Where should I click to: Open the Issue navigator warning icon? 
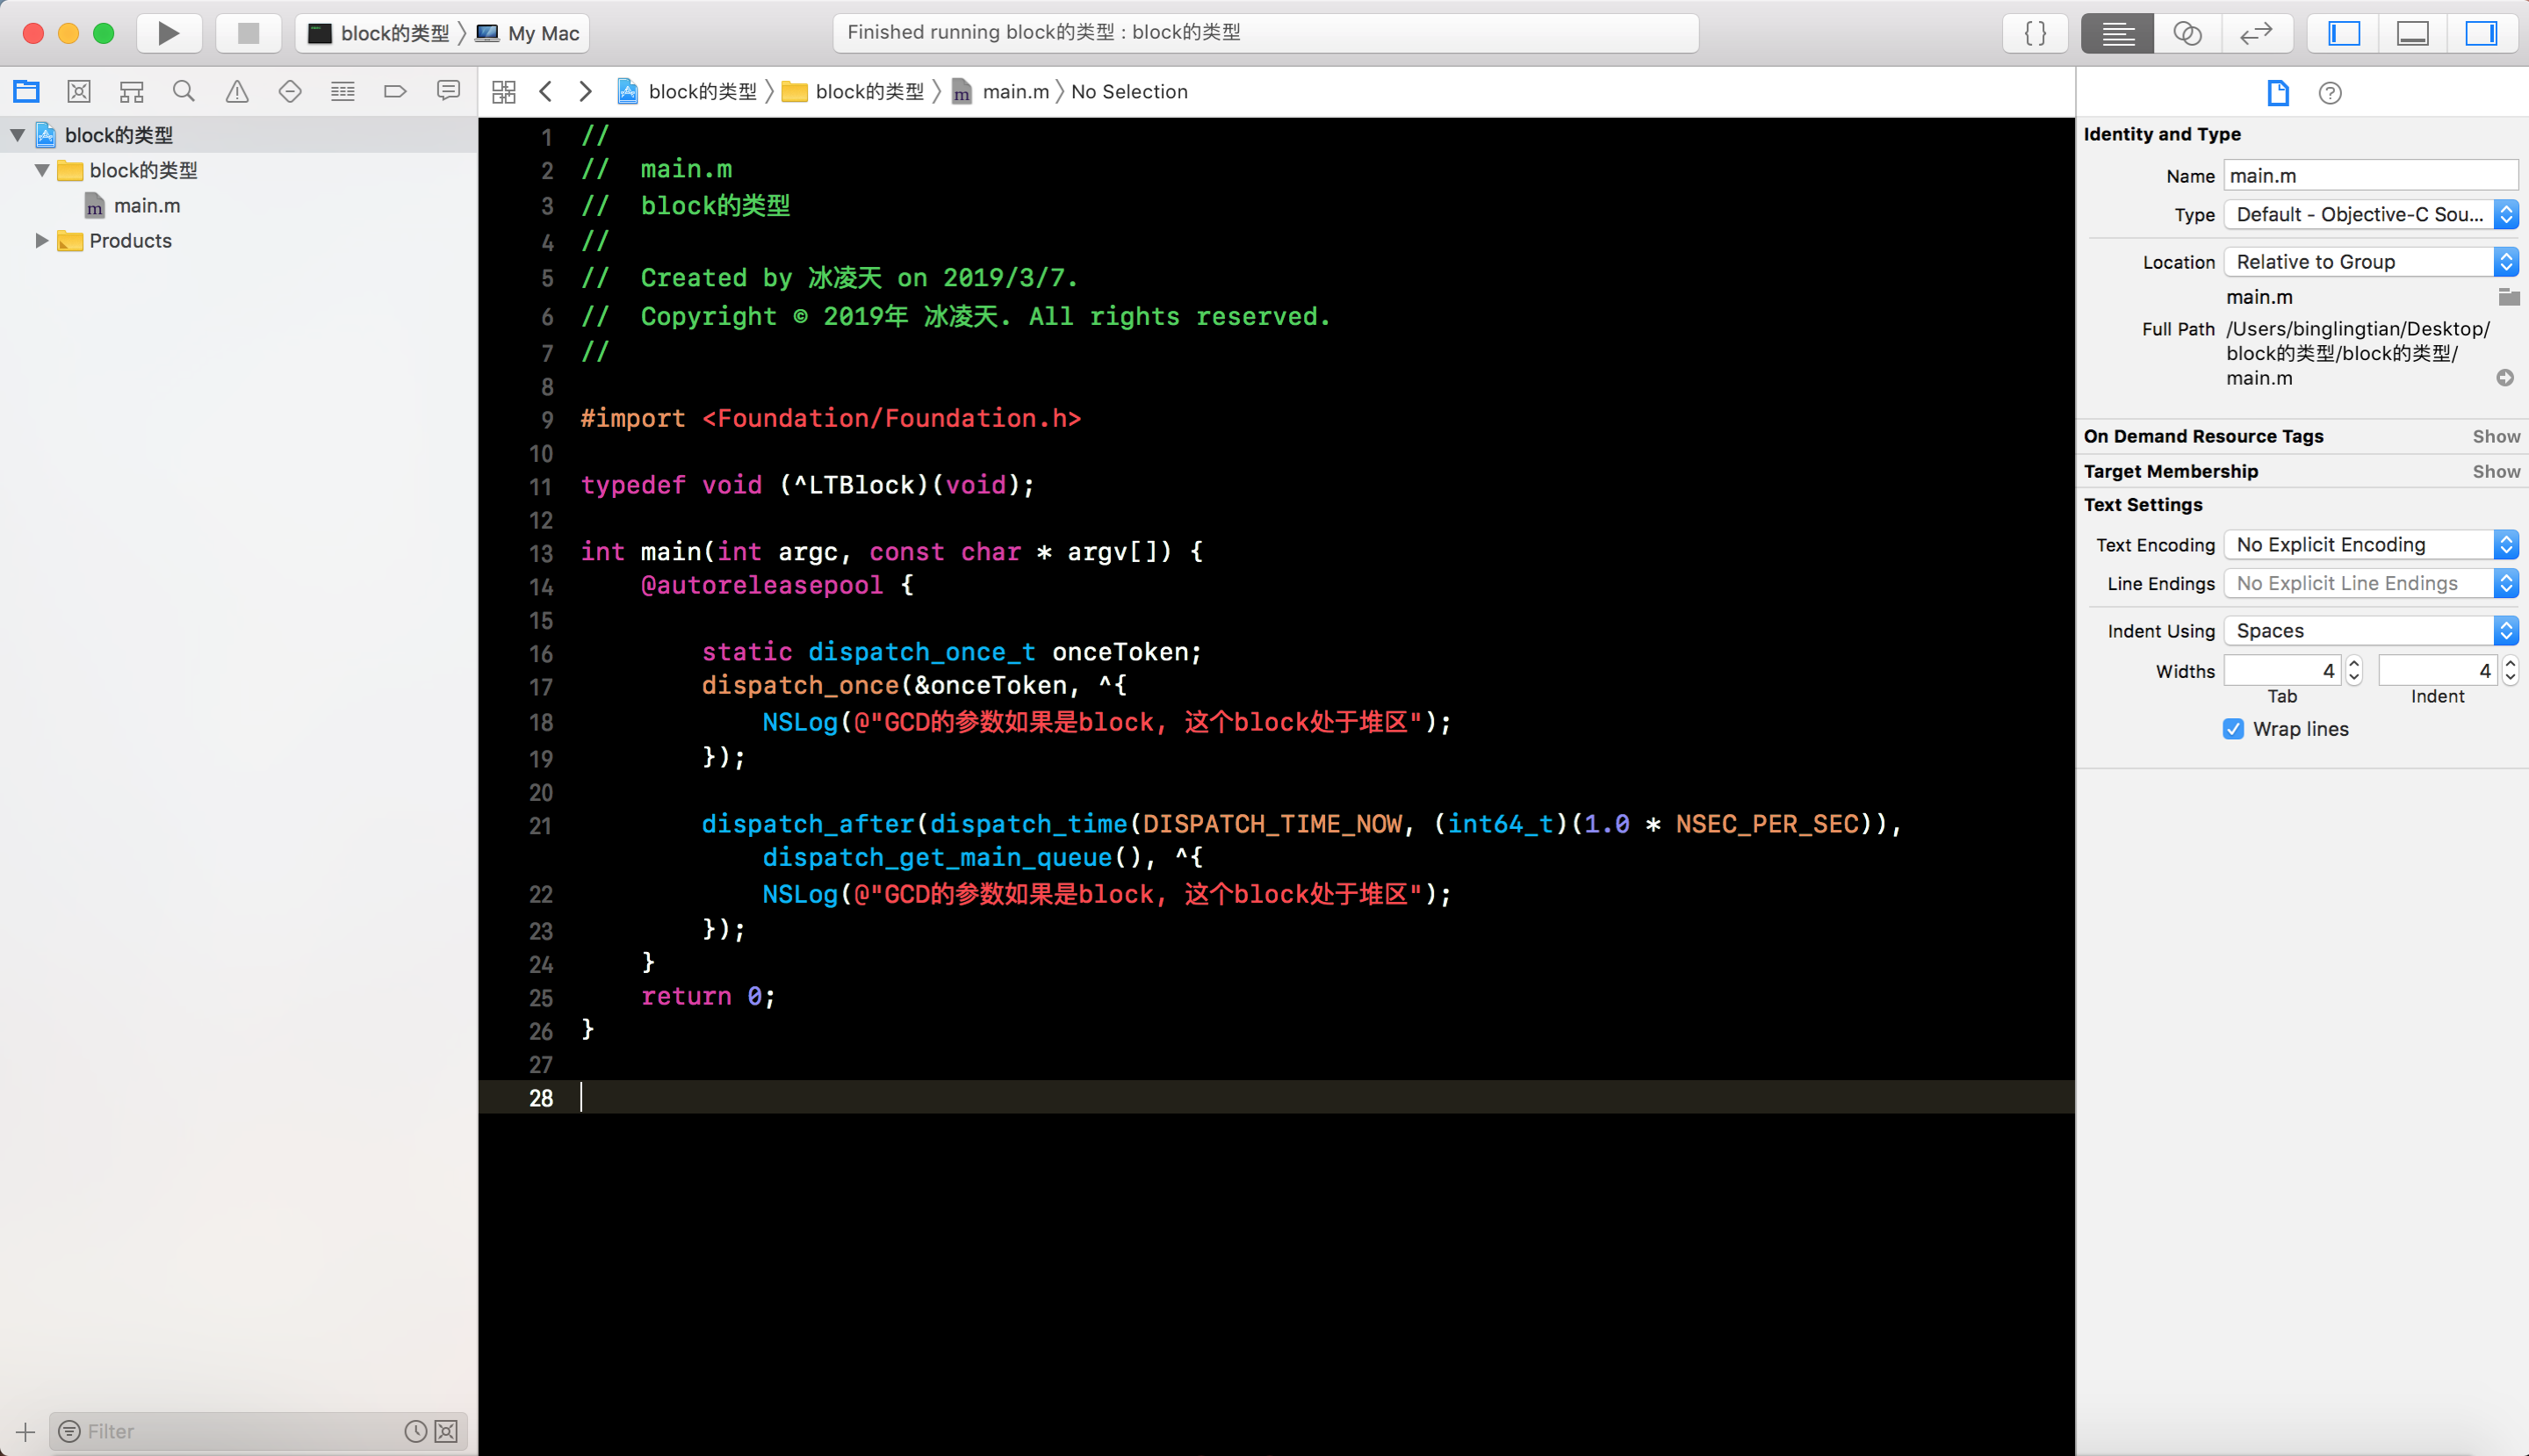tap(237, 92)
